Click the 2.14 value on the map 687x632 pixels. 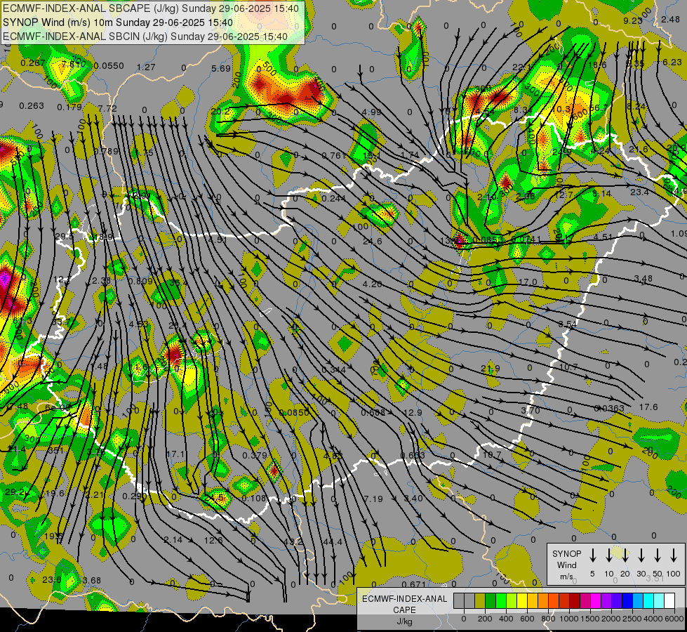coord(173,540)
